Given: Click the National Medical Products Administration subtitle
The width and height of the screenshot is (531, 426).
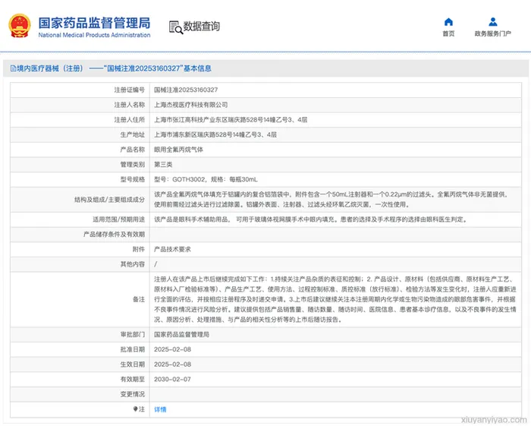Looking at the screenshot, I should click(95, 35).
